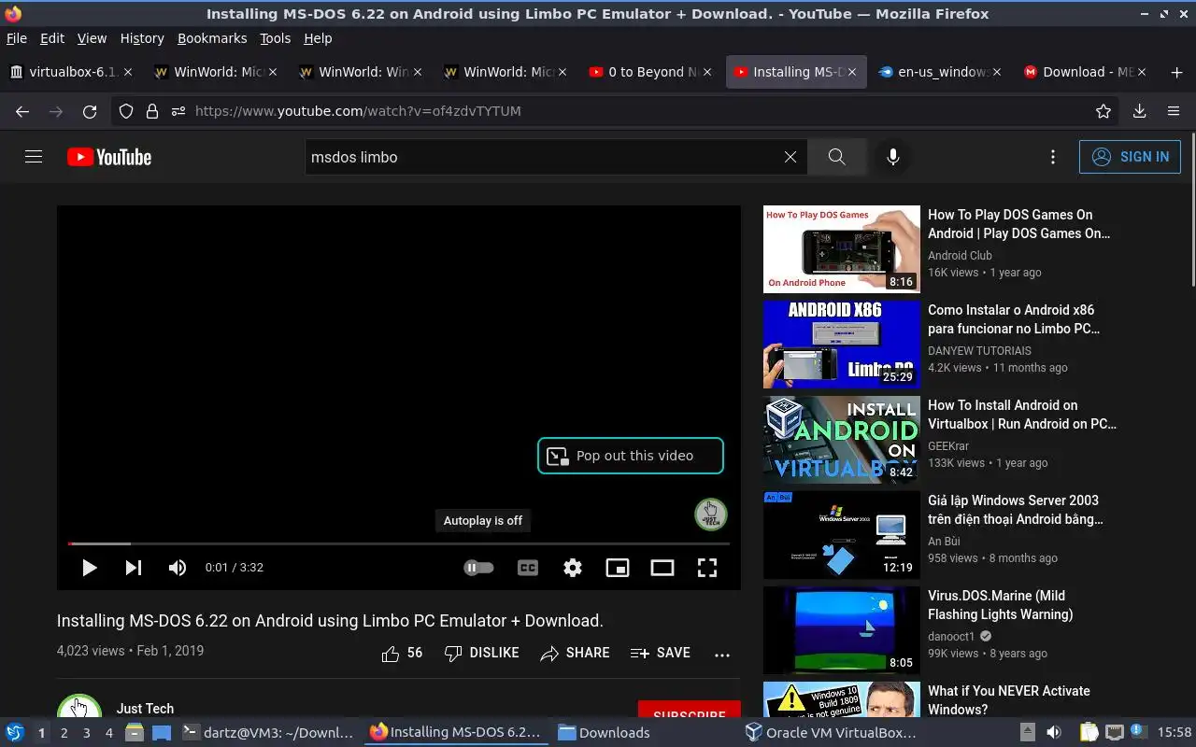Screen dimensions: 1196x747
Task: Open Bookmarks menu
Action: click(212, 38)
